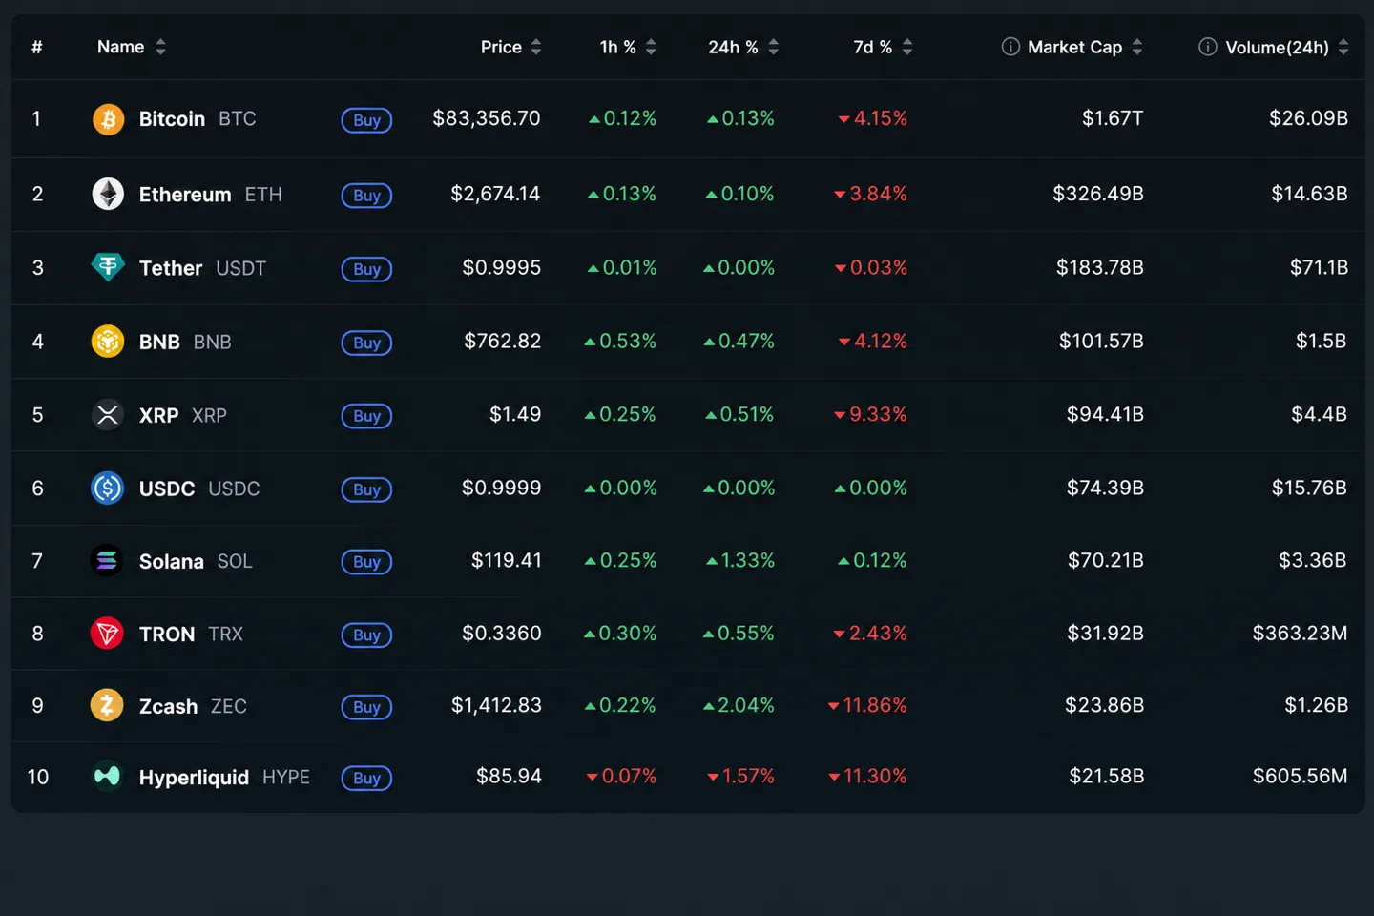Click the Ethereum coin logo

point(108,194)
